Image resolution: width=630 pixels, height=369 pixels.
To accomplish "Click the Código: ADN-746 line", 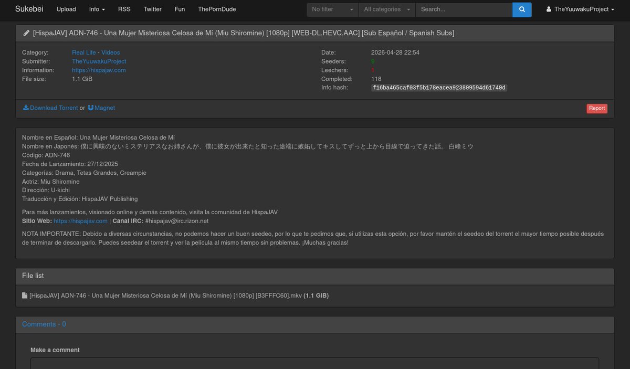I will 46,155.
